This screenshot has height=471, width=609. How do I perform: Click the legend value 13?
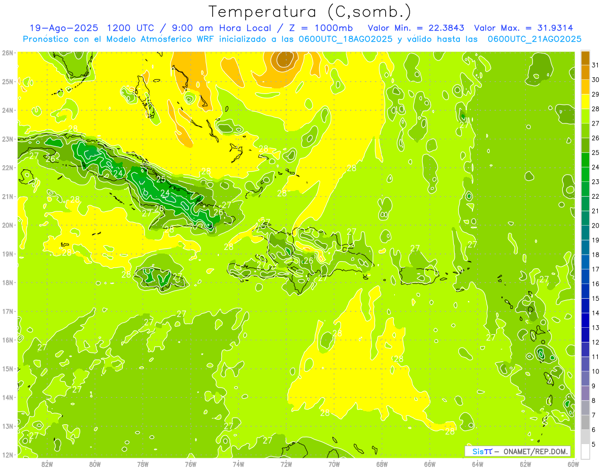coord(596,328)
